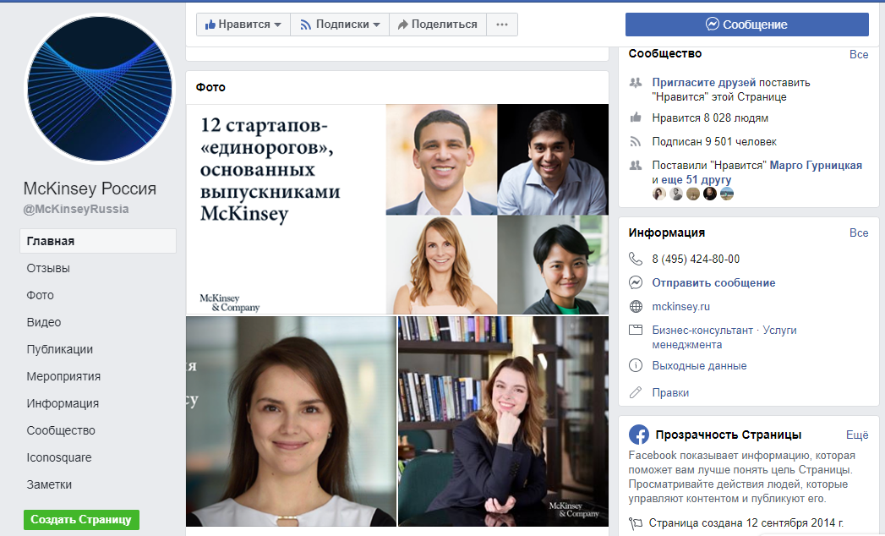Open Сообщество in the sidebar menu
The image size is (885, 536).
(61, 431)
